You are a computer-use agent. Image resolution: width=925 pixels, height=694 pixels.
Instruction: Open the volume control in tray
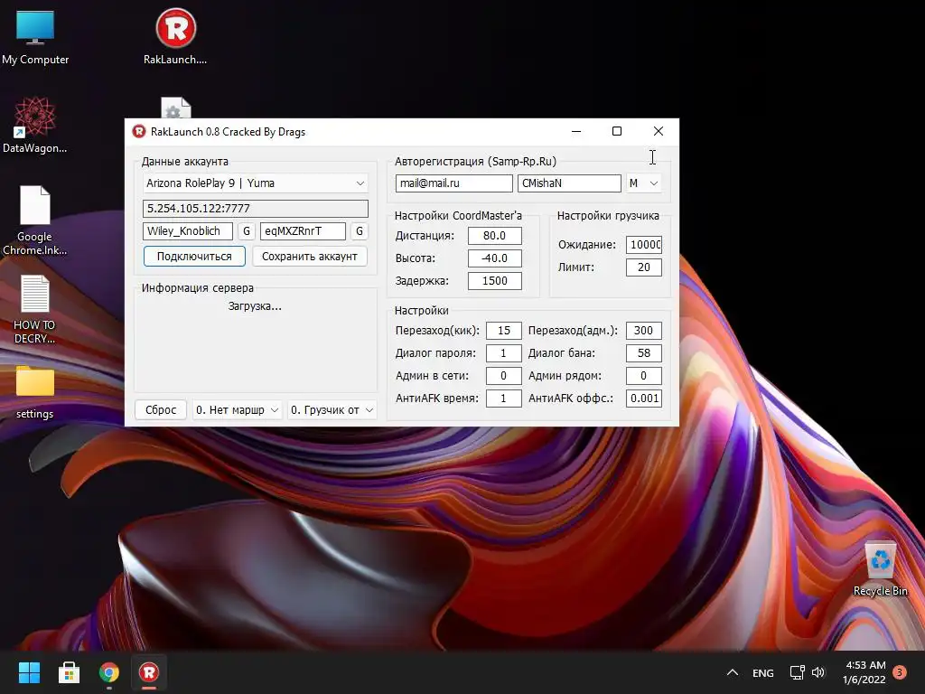point(818,672)
